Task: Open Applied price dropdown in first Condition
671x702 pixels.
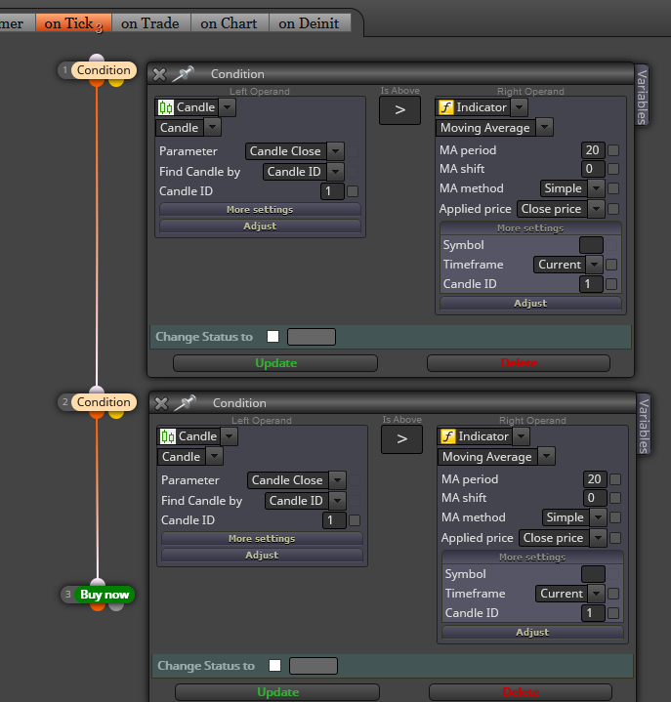Action: 561,209
